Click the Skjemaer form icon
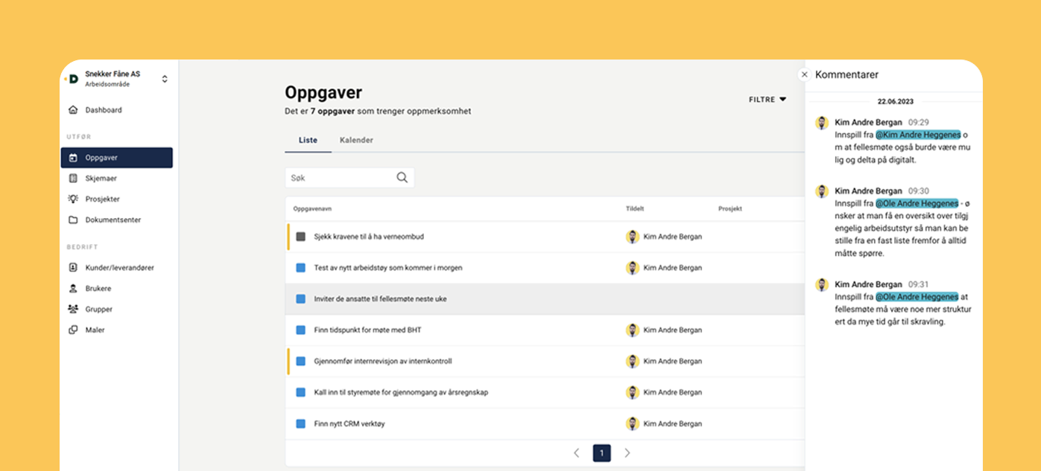Viewport: 1041px width, 471px height. click(73, 179)
